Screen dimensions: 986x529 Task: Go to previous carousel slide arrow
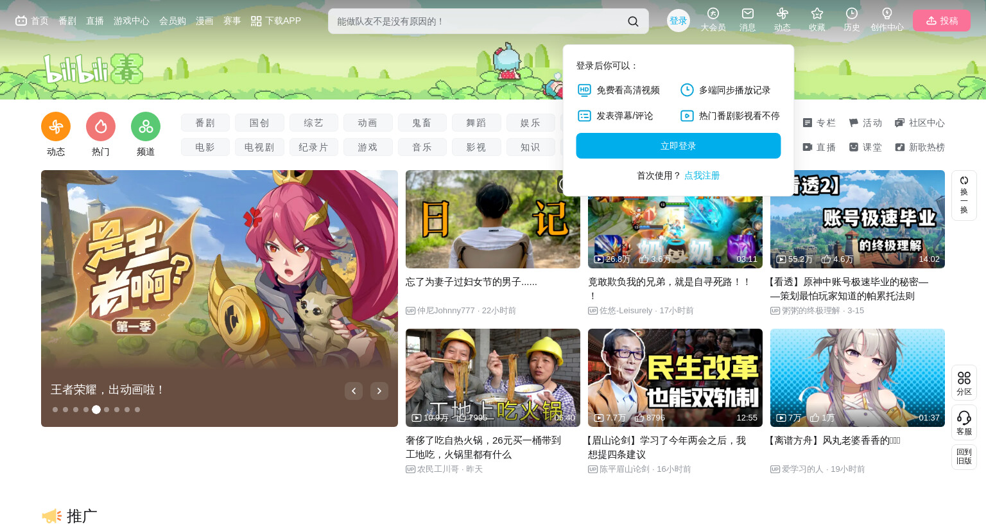354,391
